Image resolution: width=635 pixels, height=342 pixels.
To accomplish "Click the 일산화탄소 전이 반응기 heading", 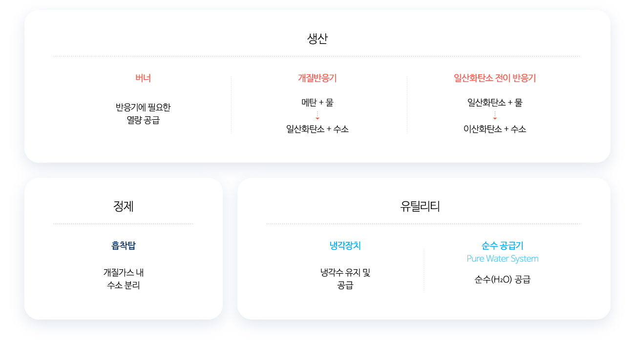I will (495, 78).
